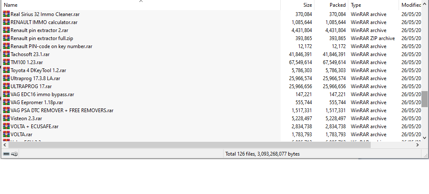Click the ULTRAPROG 17.rar archive icon
Screen dimensions: 429x194
(6, 86)
